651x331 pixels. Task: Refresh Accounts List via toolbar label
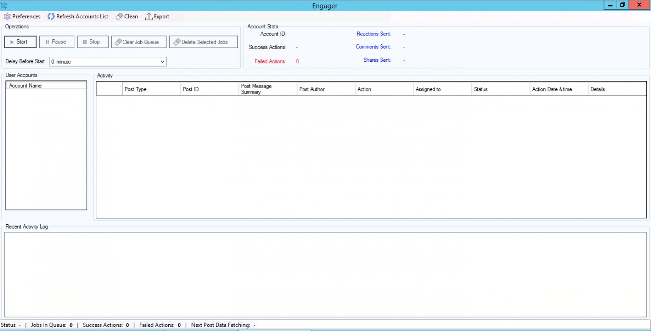pyautogui.click(x=82, y=17)
